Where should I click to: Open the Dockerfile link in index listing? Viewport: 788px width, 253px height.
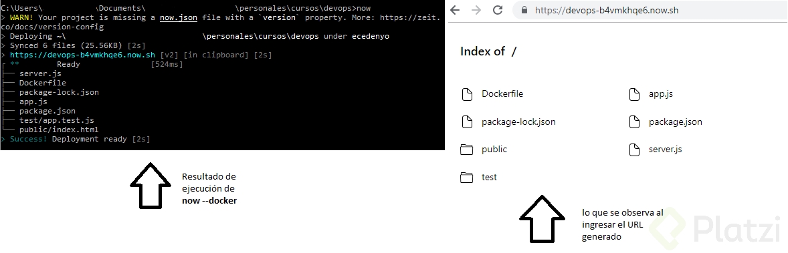[502, 93]
